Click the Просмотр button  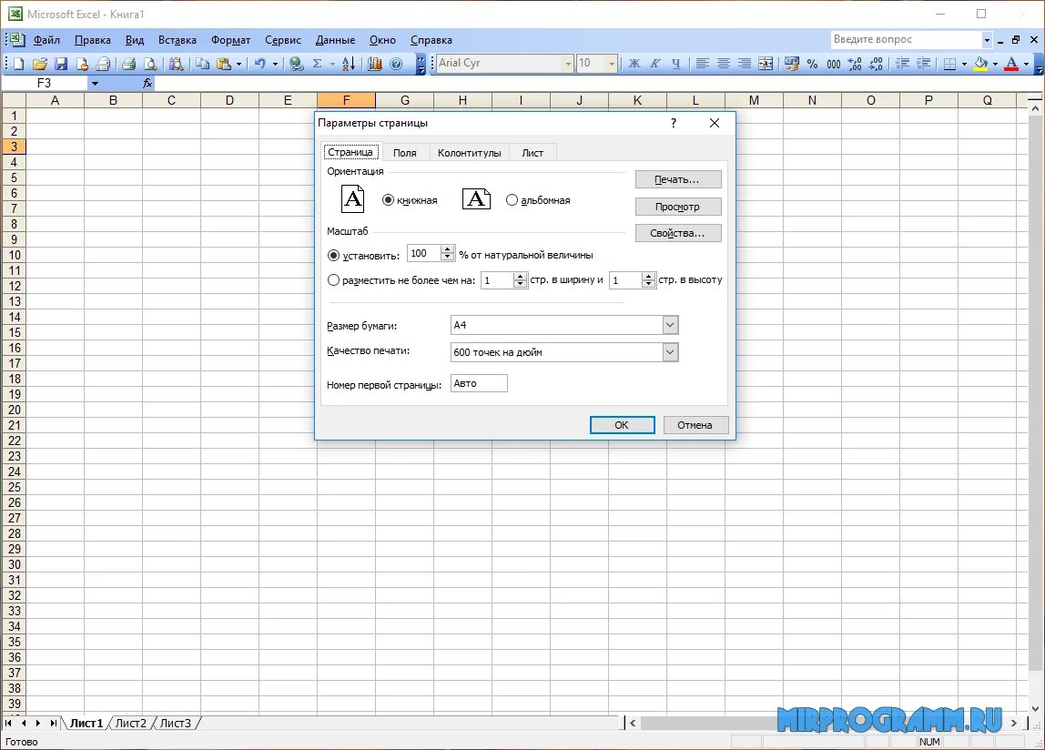(678, 207)
